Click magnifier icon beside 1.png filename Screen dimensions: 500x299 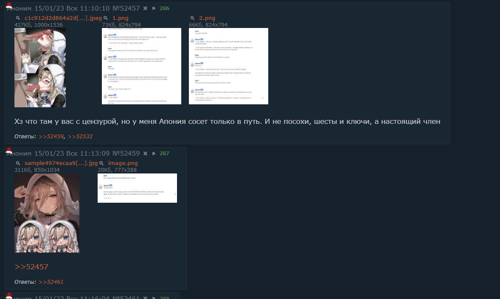click(x=106, y=18)
